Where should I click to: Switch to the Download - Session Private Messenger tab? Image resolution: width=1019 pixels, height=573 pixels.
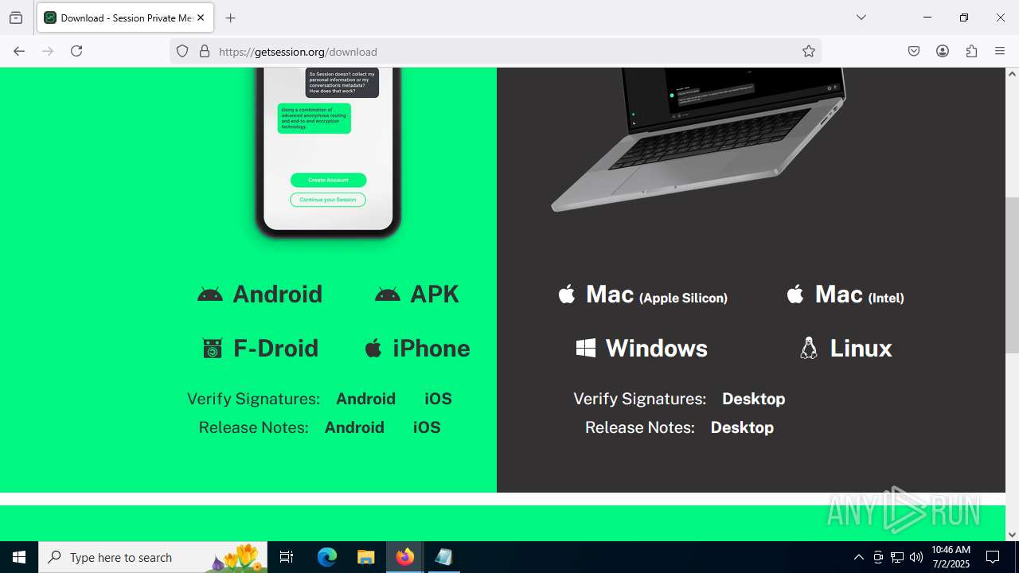click(x=124, y=18)
